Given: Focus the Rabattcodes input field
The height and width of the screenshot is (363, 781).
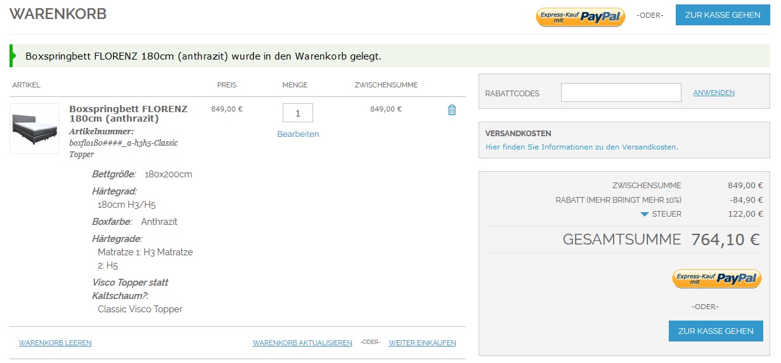Looking at the screenshot, I should click(621, 92).
